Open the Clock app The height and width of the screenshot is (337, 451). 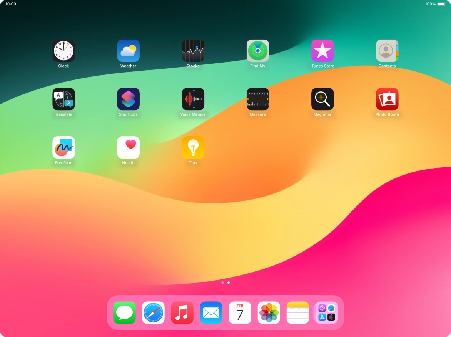tap(63, 51)
